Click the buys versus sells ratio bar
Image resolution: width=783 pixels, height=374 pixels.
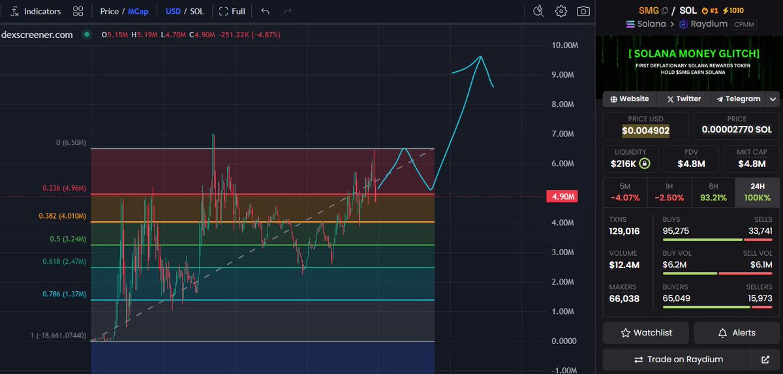click(717, 240)
